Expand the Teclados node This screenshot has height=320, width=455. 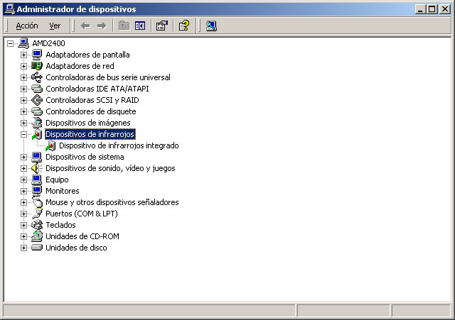23,225
